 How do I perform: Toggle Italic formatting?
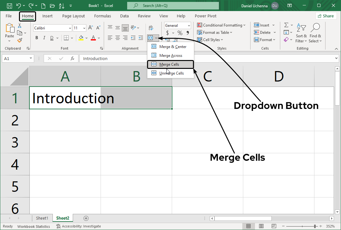(x=44, y=38)
